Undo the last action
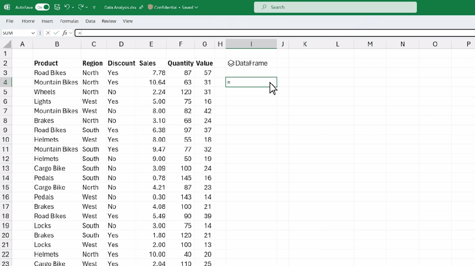 pyautogui.click(x=66, y=7)
